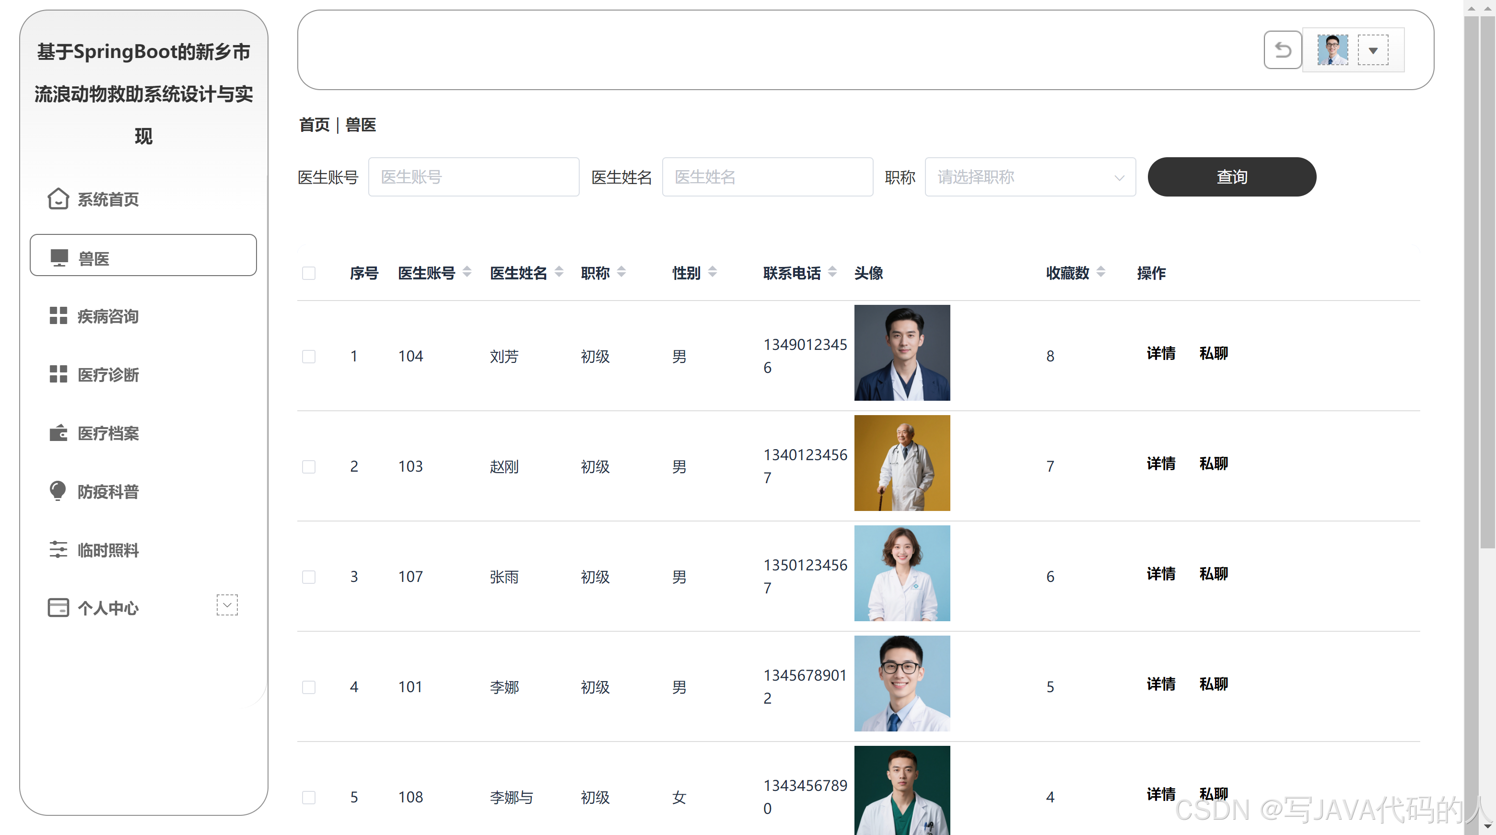1496x835 pixels.
Task: Focus the 医生姓名 input field
Action: [x=768, y=177]
